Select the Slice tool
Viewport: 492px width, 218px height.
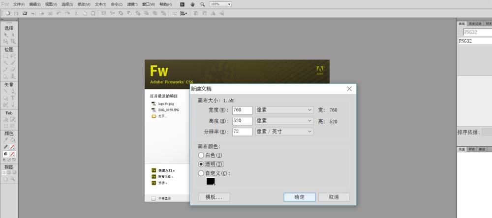13,119
